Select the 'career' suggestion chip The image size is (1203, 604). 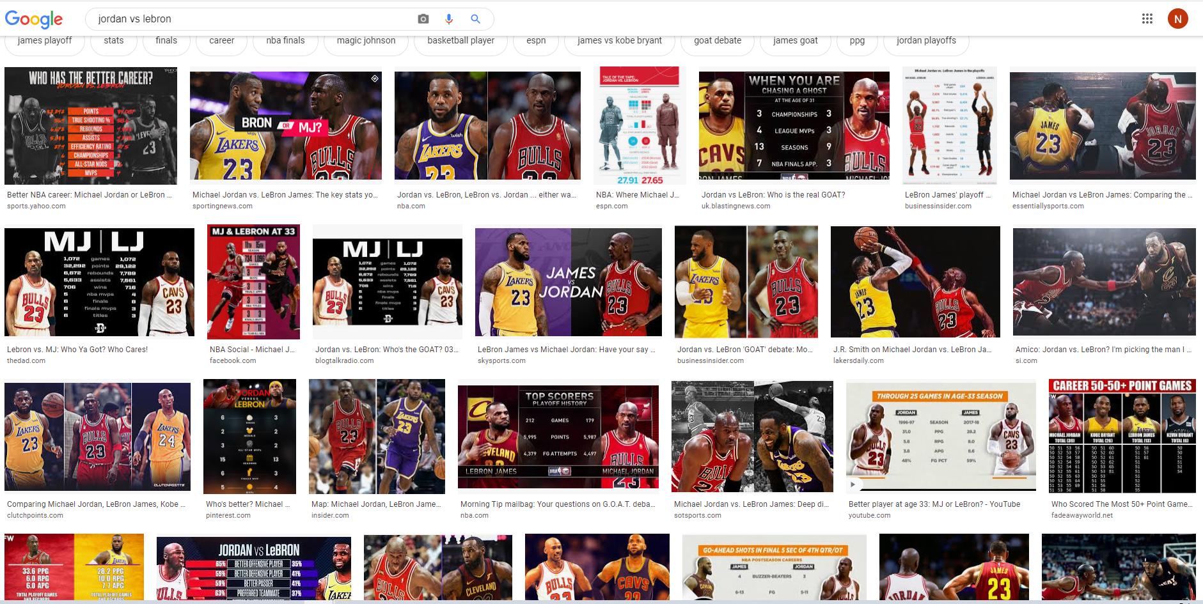point(222,41)
